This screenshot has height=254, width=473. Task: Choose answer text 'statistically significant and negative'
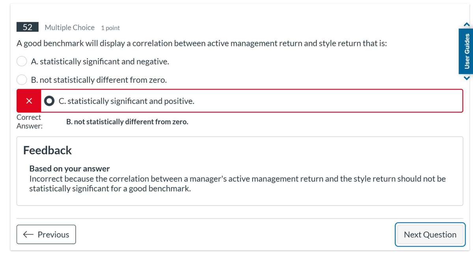tap(100, 61)
